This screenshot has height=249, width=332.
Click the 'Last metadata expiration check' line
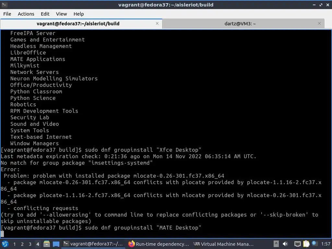(128, 157)
